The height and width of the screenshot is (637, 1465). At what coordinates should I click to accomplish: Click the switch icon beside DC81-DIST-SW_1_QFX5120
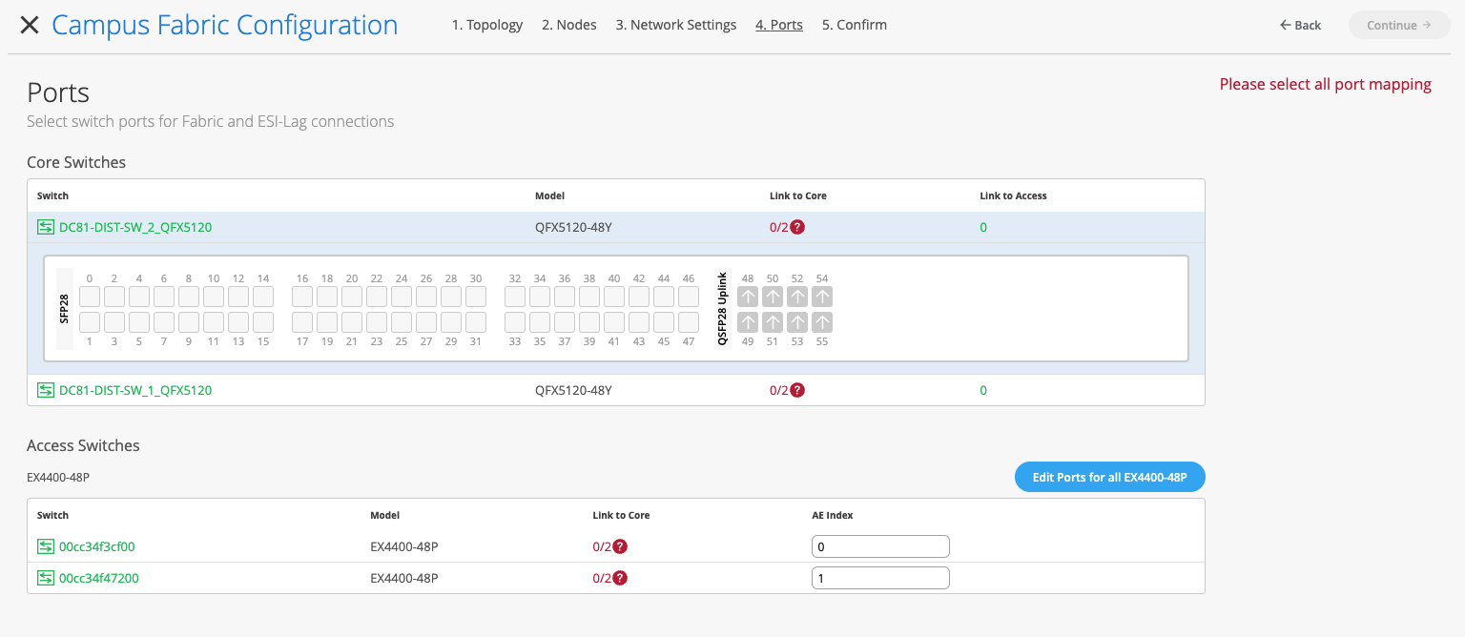(x=46, y=390)
